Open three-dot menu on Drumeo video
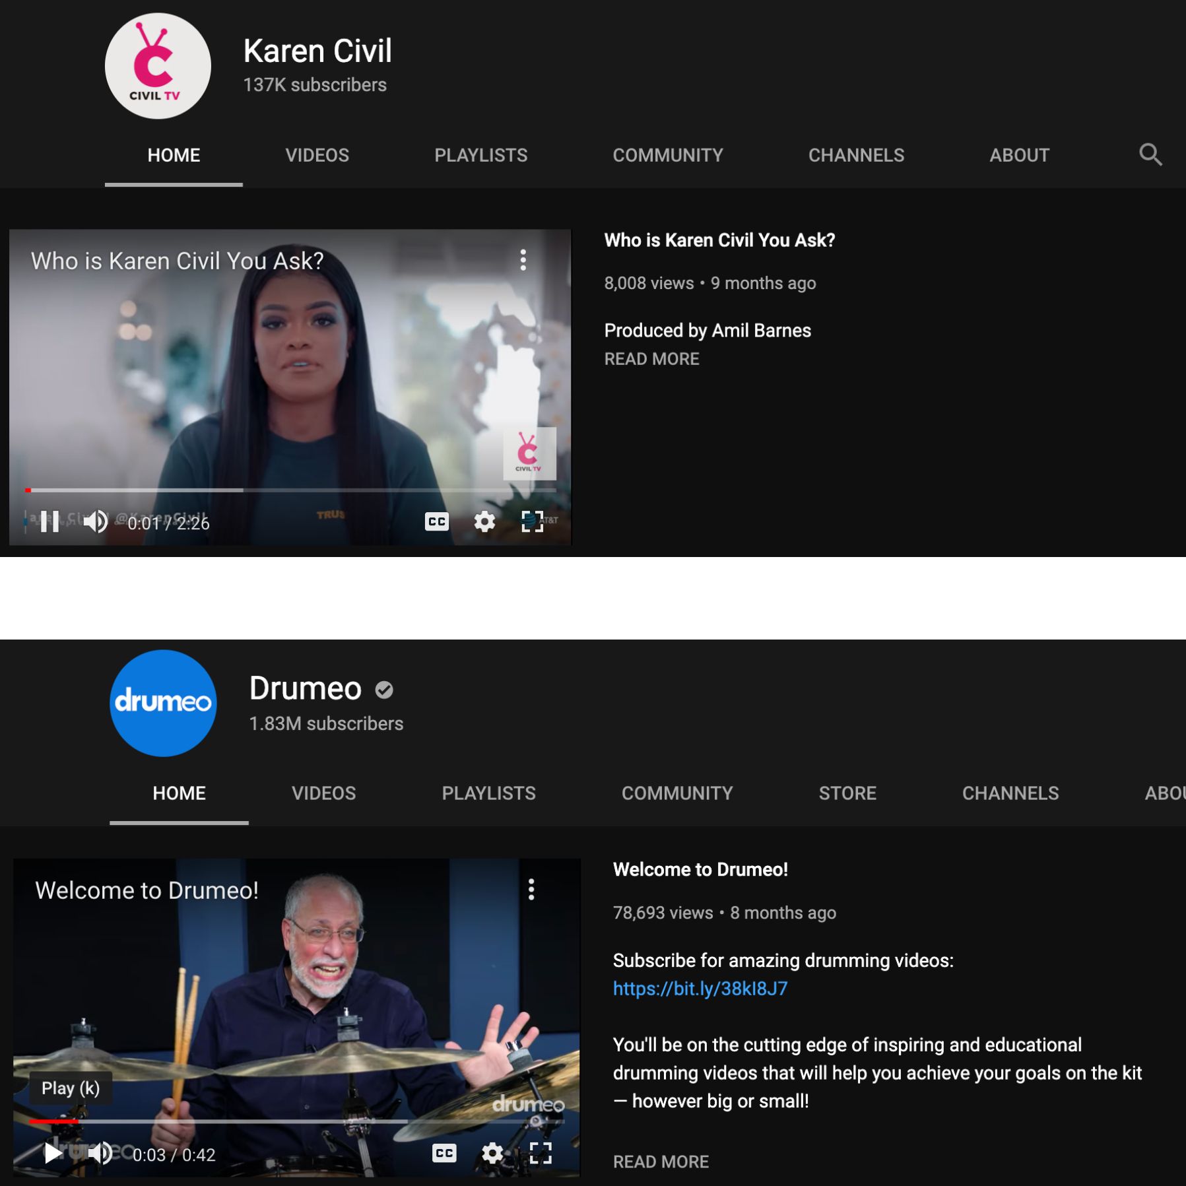This screenshot has height=1186, width=1186. 531,890
